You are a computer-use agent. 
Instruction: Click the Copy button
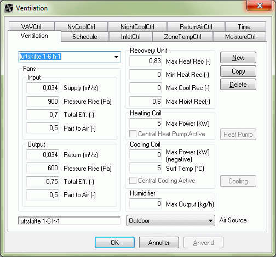238,71
